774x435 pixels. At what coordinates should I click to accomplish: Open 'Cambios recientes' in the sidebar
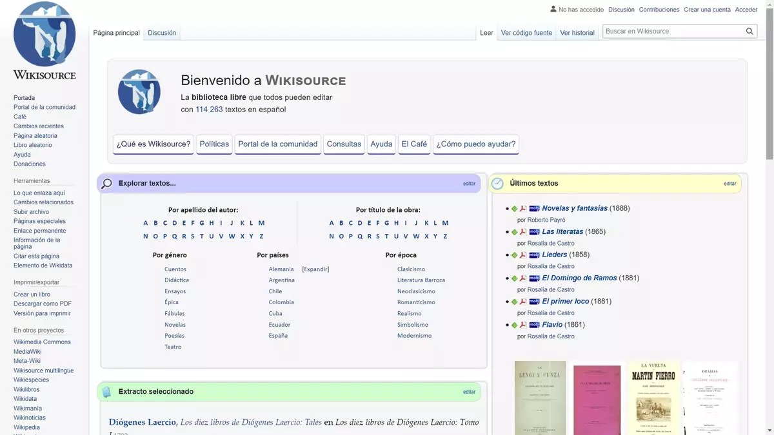pyautogui.click(x=39, y=126)
